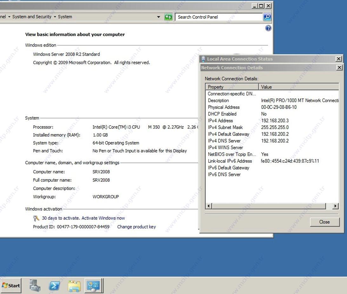Select the Control Panel taskbar button
Screen dimensions: 347x294
94,286
